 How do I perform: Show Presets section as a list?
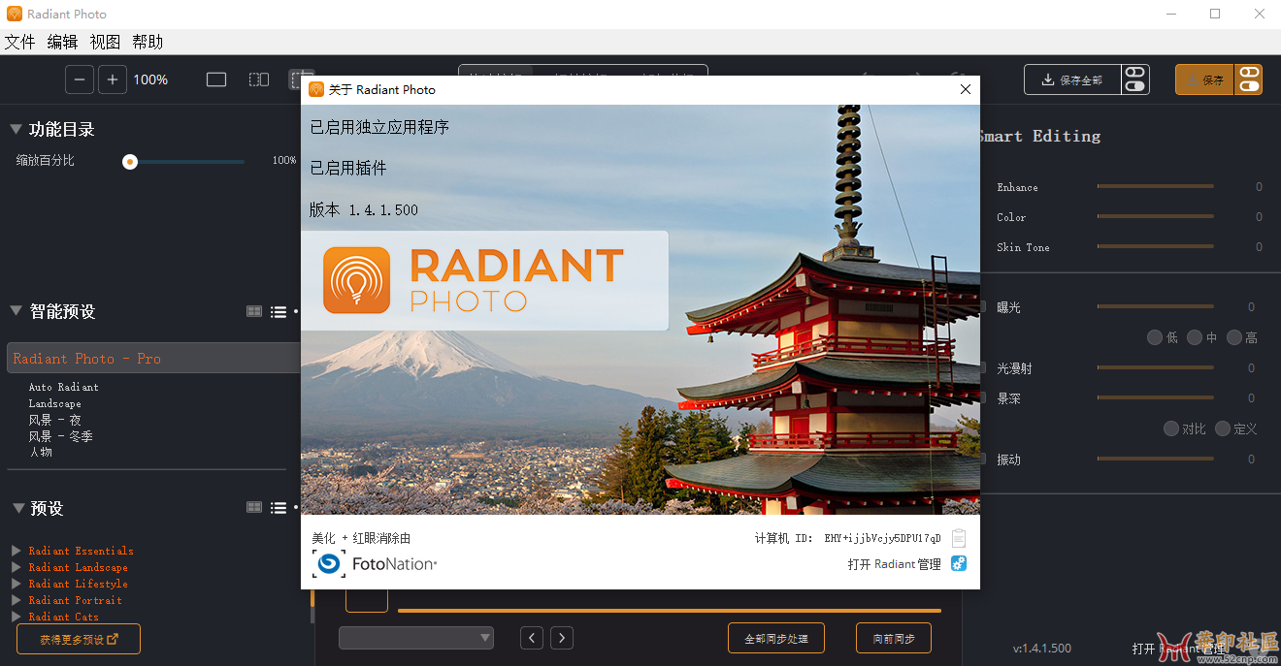click(279, 507)
